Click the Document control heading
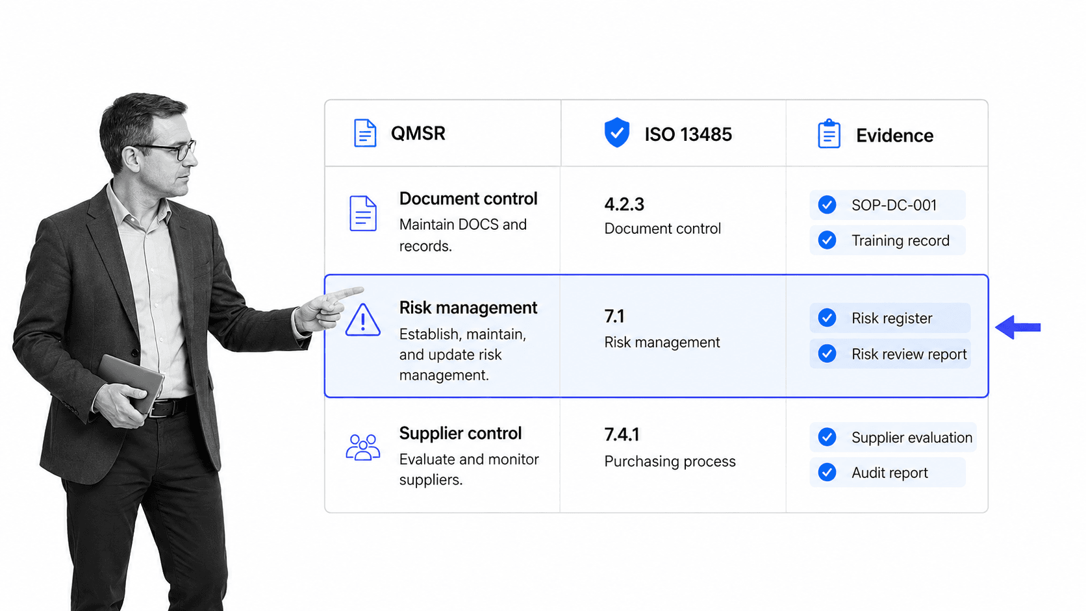The width and height of the screenshot is (1086, 611). pyautogui.click(x=468, y=199)
